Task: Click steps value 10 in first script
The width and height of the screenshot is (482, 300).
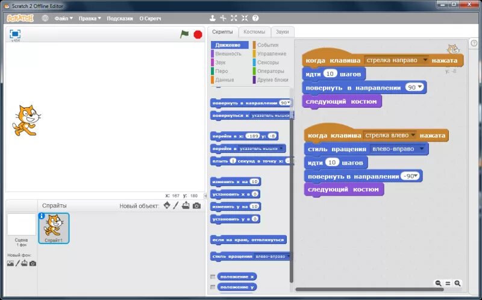Action: (330, 73)
